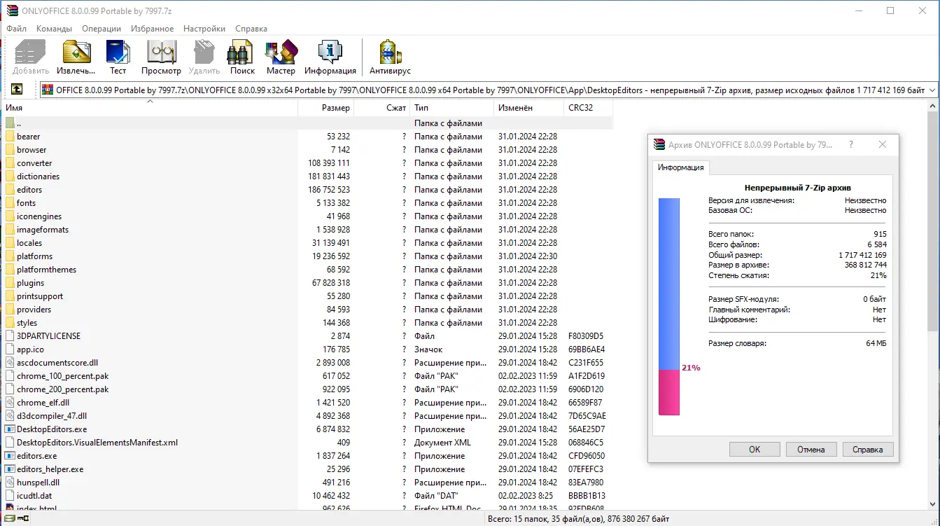
Task: Click the hunspell.dll file icon
Action: tap(10, 483)
